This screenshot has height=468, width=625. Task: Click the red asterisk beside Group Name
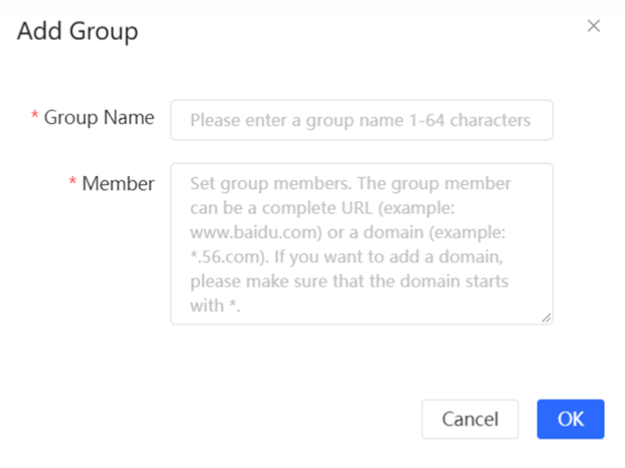(35, 115)
